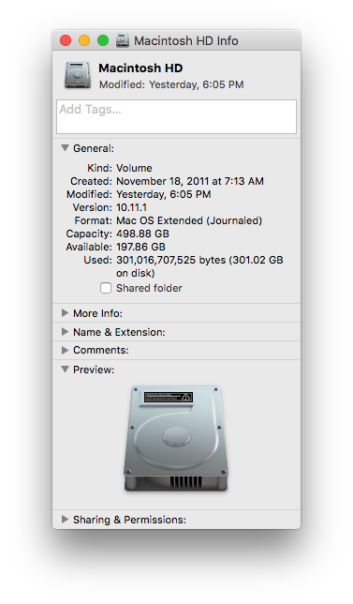Click the large hard drive preview image
The image size is (353, 604).
[176, 438]
